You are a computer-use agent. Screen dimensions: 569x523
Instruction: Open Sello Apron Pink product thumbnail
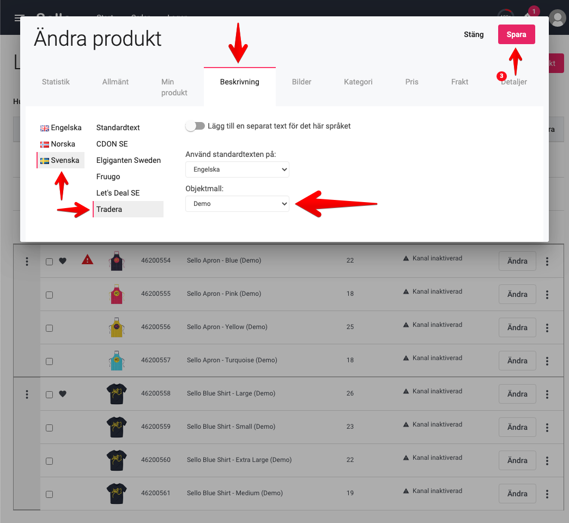117,294
